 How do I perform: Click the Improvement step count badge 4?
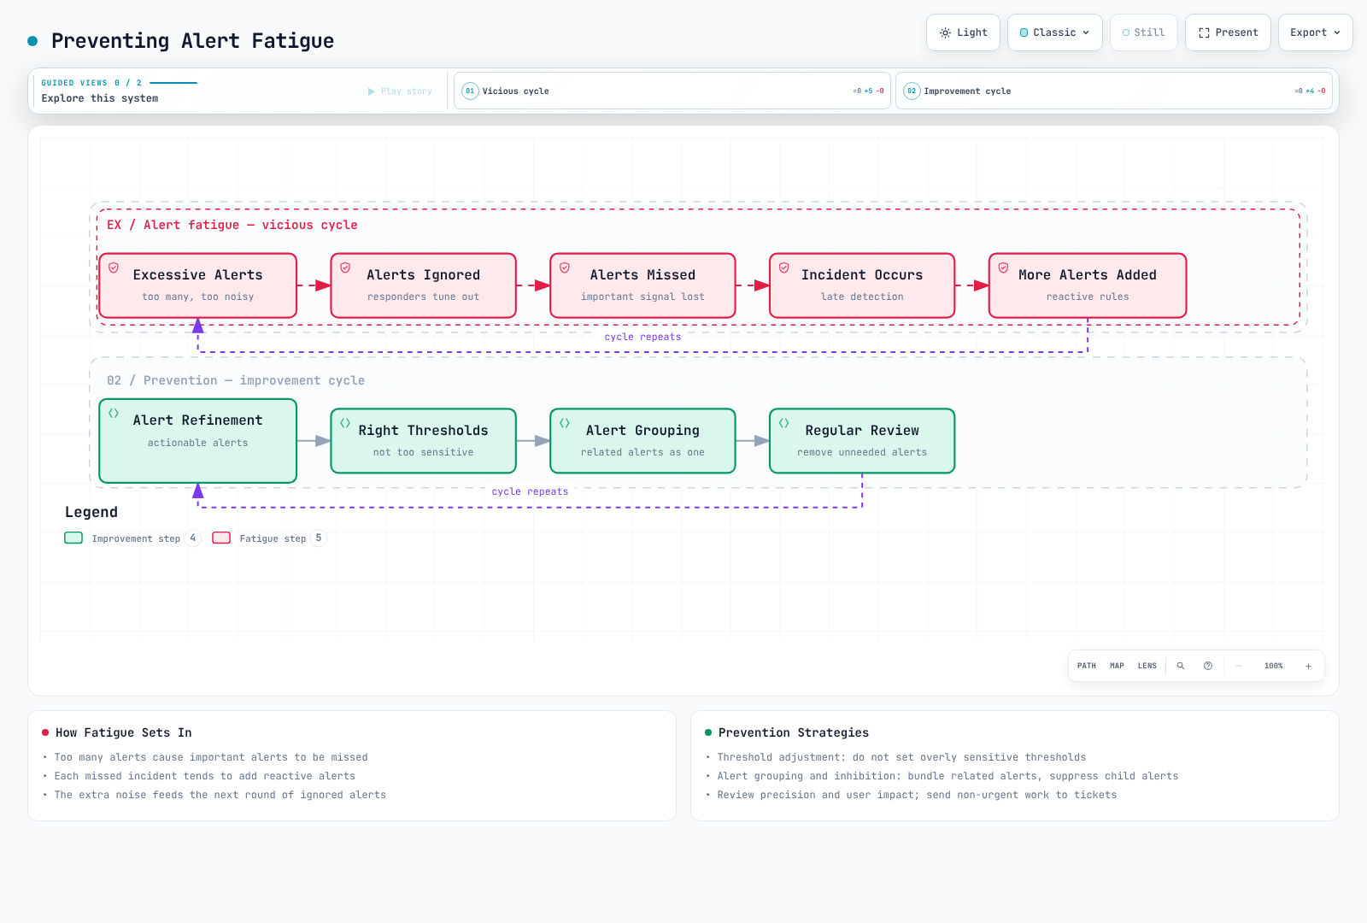tap(193, 538)
